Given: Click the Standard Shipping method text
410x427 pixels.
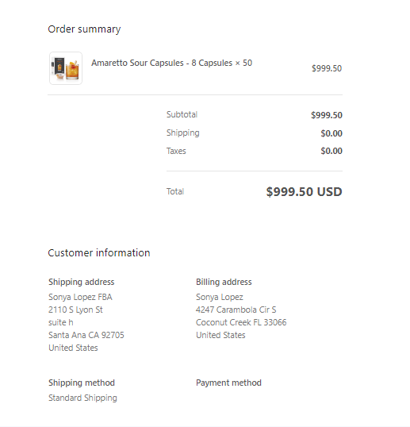Looking at the screenshot, I should pos(82,398).
